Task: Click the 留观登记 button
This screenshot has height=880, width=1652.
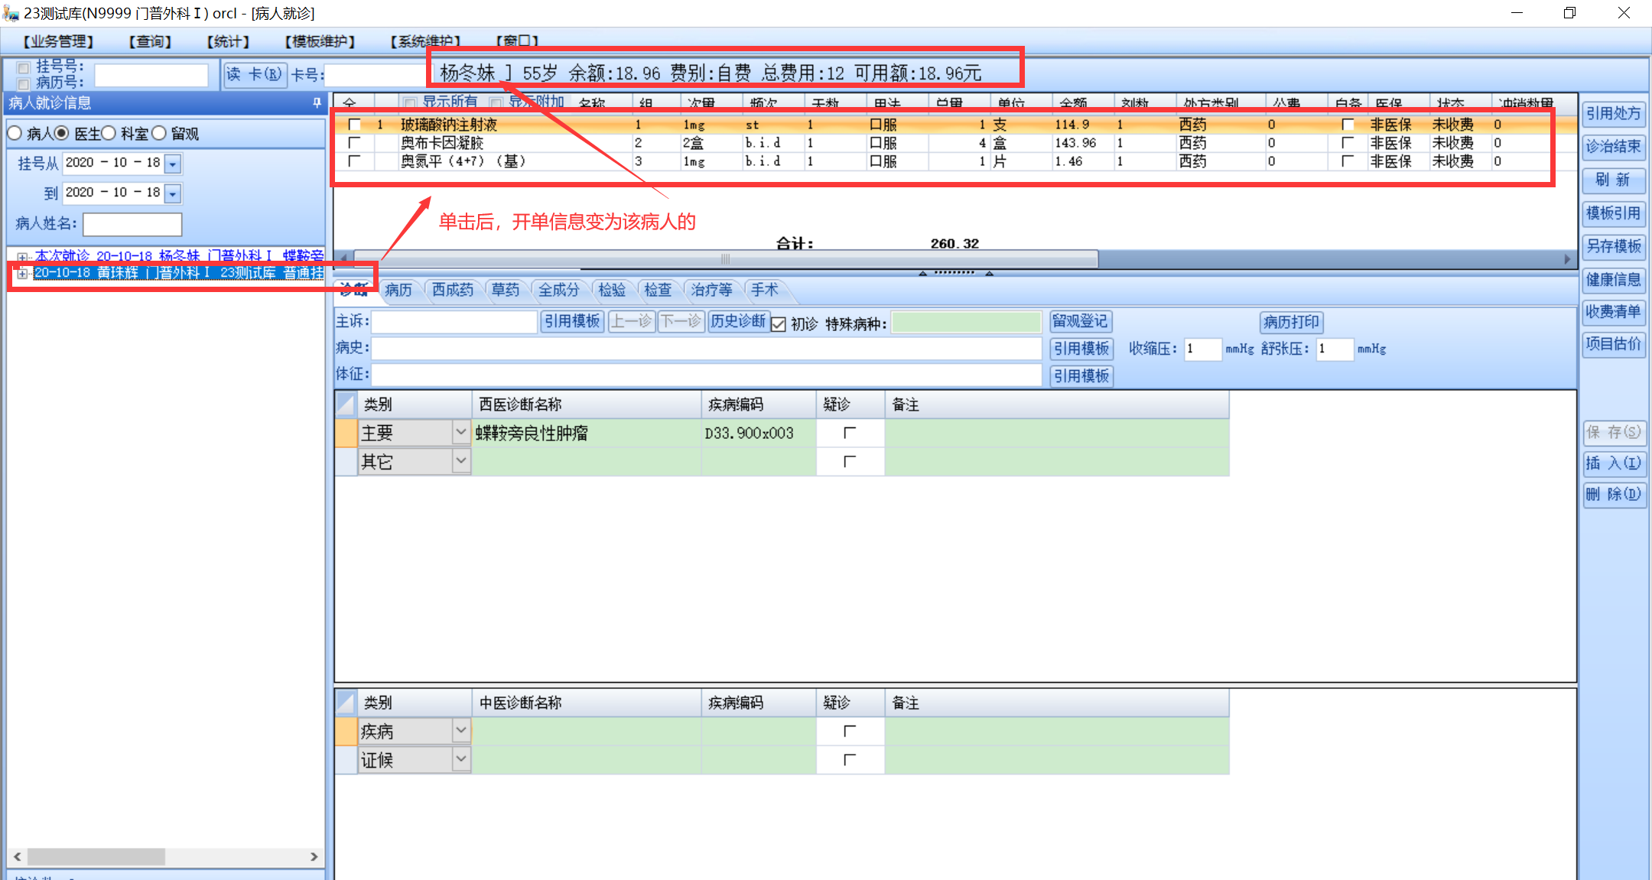Action: point(1080,321)
